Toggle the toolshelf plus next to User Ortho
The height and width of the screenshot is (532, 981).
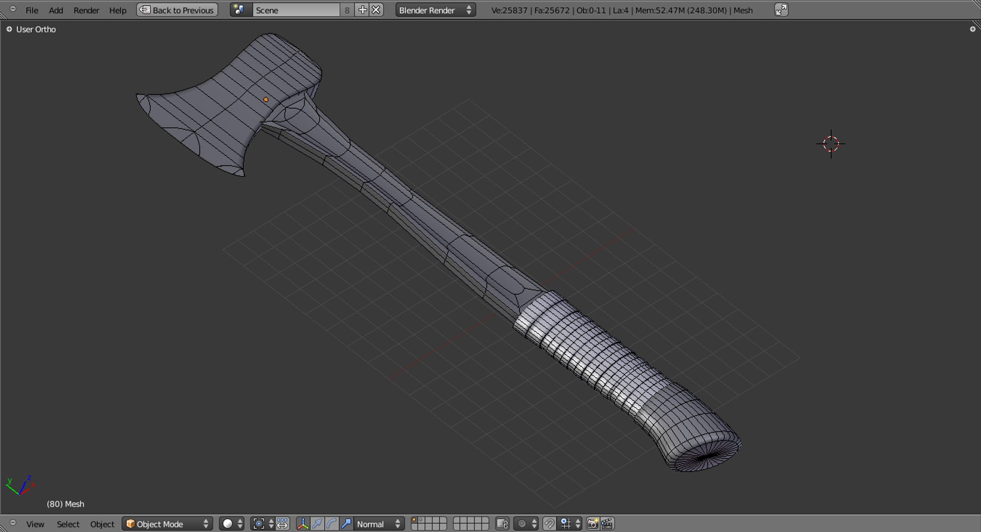click(9, 29)
